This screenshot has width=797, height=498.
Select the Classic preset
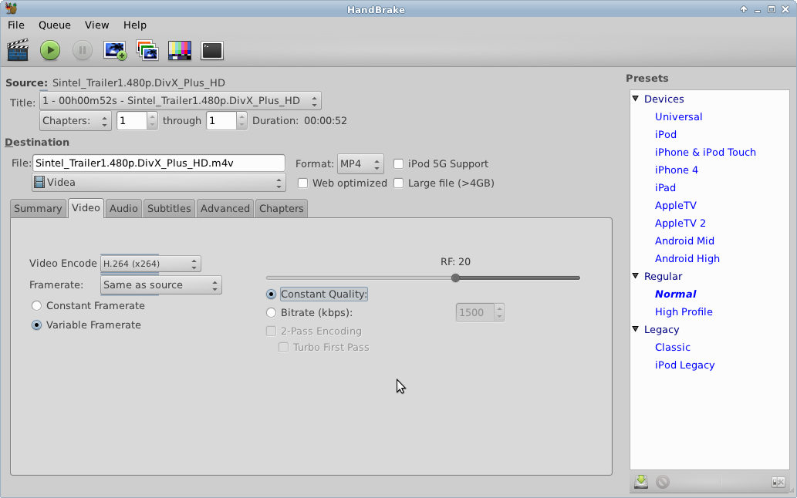tap(673, 347)
